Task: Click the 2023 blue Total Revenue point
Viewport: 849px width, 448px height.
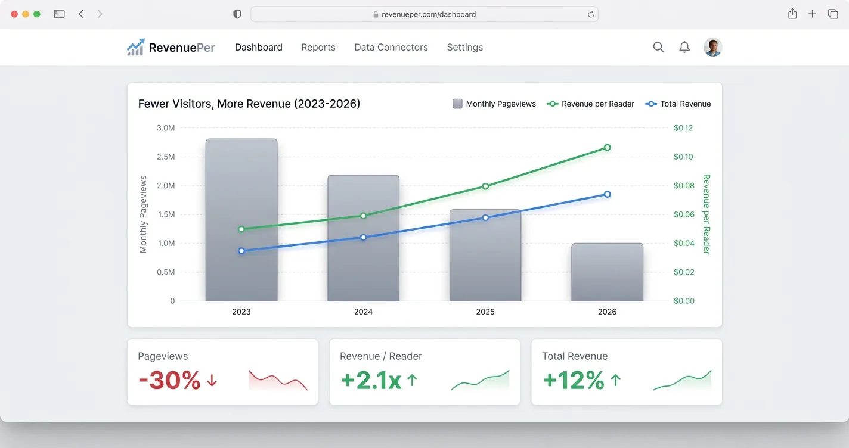Action: pyautogui.click(x=241, y=251)
